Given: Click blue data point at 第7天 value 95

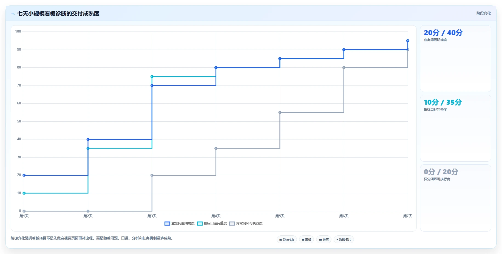Looking at the screenshot, I should click(x=408, y=41).
